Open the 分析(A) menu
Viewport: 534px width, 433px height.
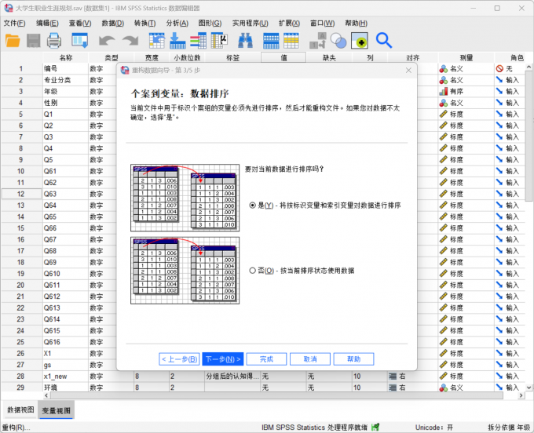click(x=177, y=23)
